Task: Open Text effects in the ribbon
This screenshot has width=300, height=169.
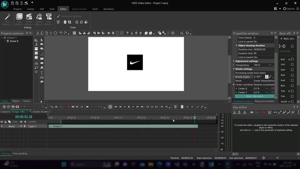Action: 49,19
